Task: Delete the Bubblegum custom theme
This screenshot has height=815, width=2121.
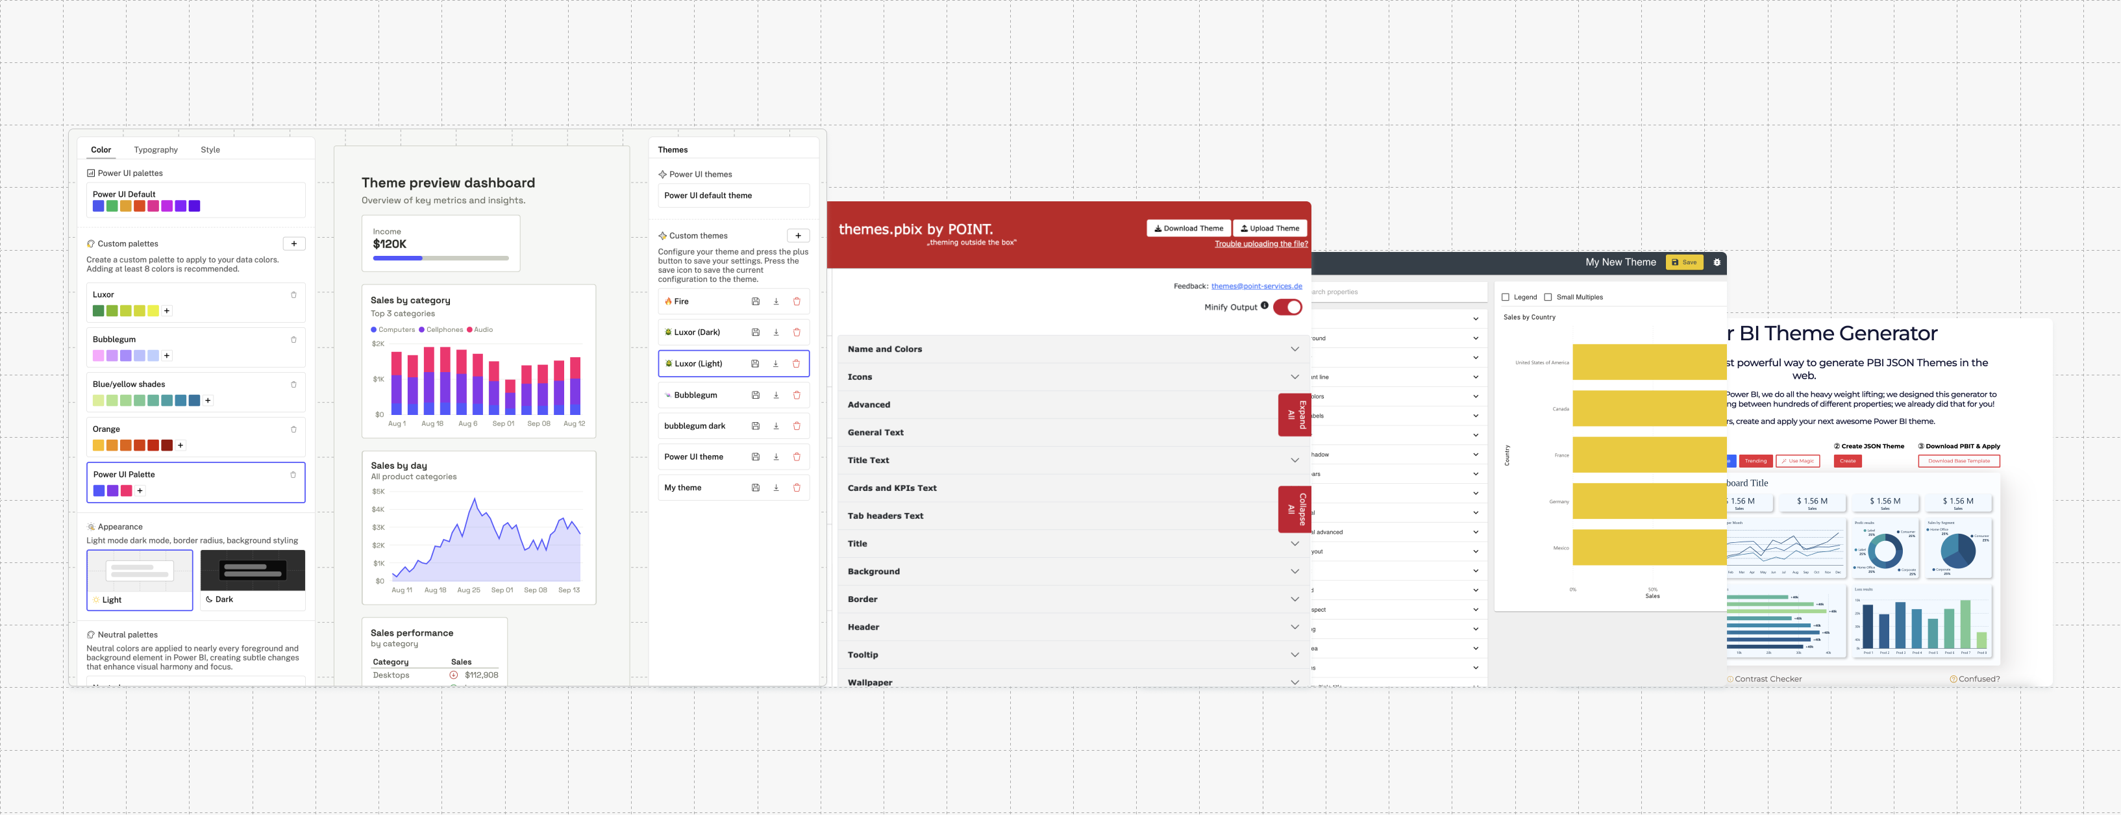Action: click(796, 394)
